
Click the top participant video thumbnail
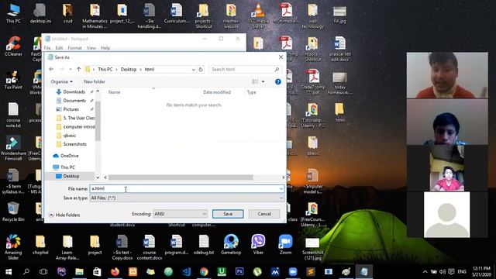coord(447,75)
